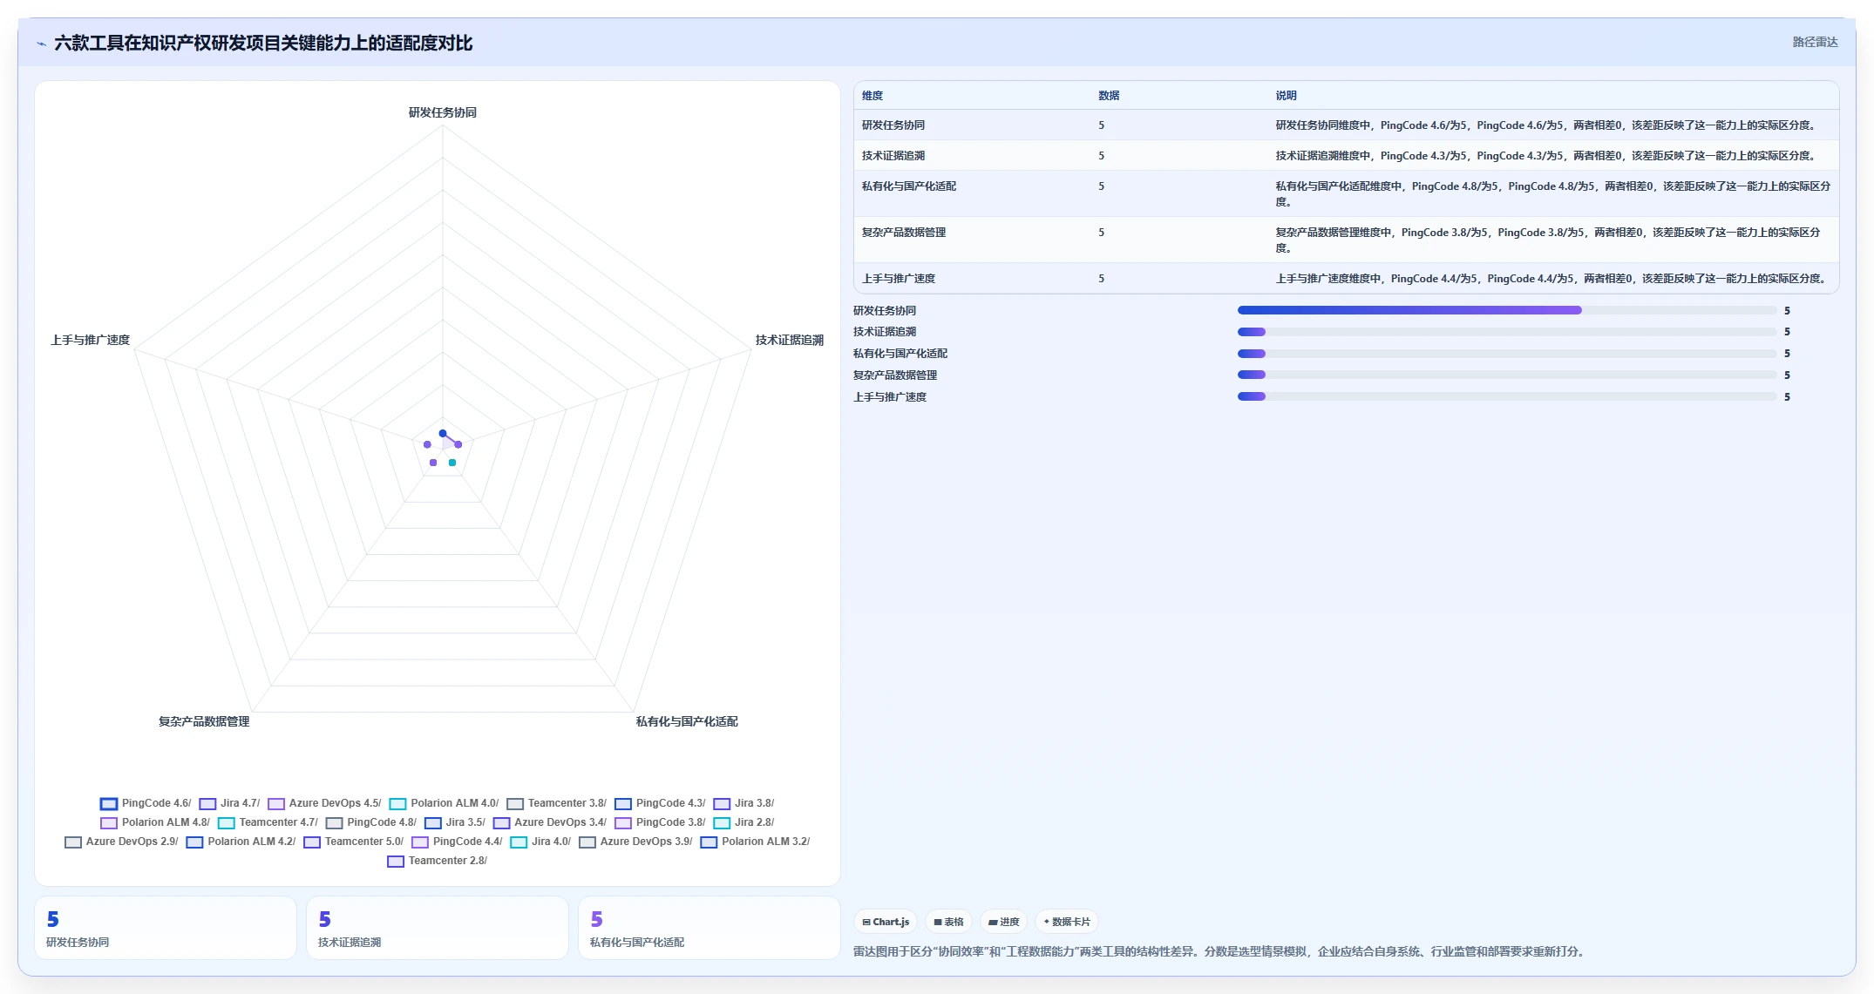1874x994 pixels.
Task: Open the 技术证据追溯 summary card
Action: pyautogui.click(x=438, y=928)
